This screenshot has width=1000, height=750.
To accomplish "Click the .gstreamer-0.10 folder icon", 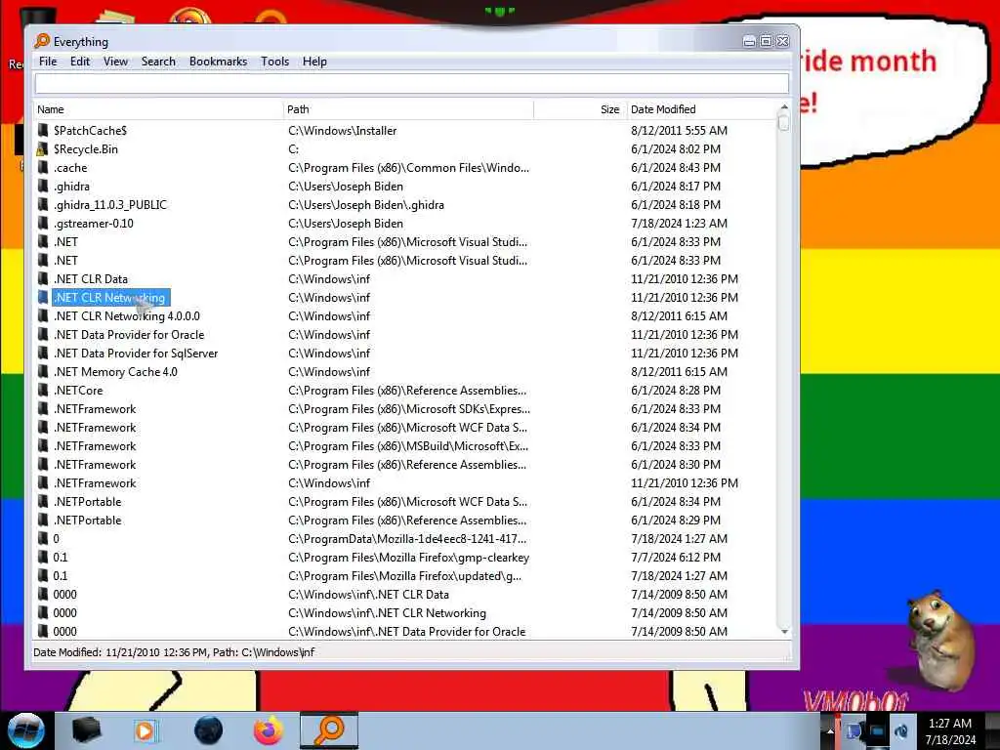I will [x=43, y=224].
